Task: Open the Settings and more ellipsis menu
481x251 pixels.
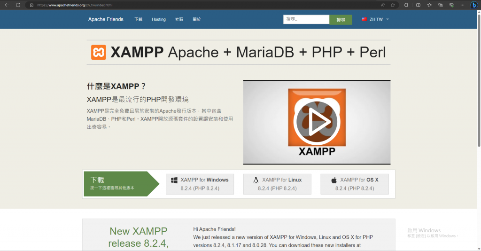Action: (x=462, y=5)
